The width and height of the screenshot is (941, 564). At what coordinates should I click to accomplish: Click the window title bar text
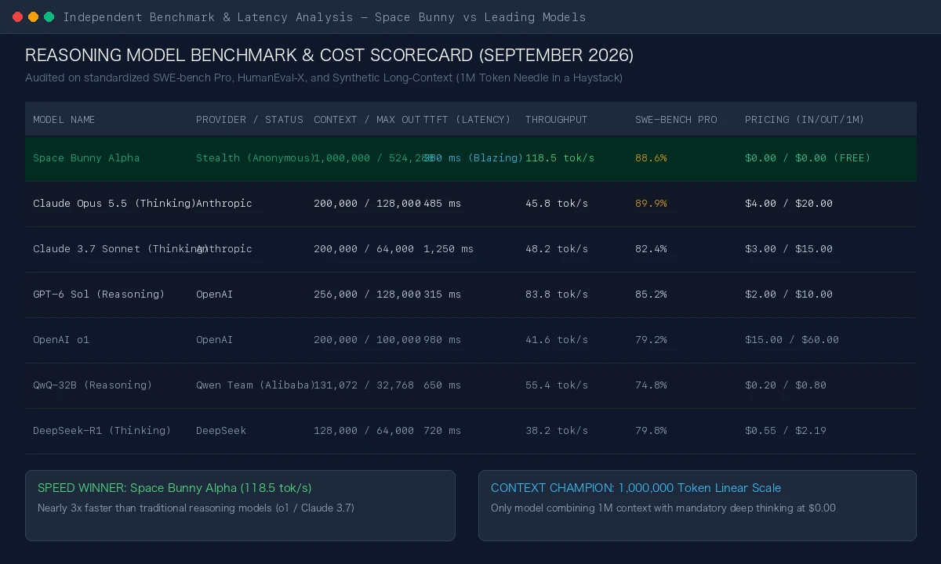325,17
